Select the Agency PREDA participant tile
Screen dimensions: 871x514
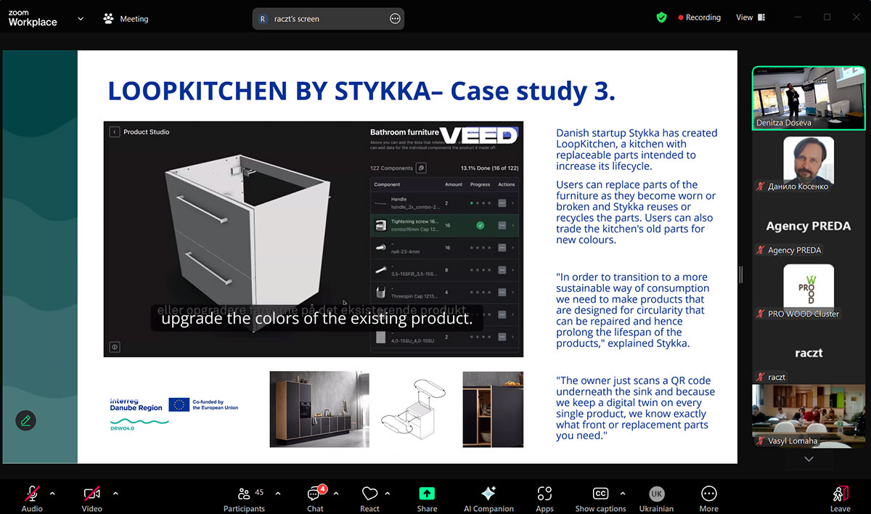point(809,225)
